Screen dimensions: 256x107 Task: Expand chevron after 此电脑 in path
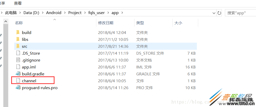(x=20, y=13)
